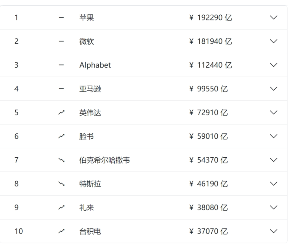Expand the 台积电 row chevron

point(274,231)
